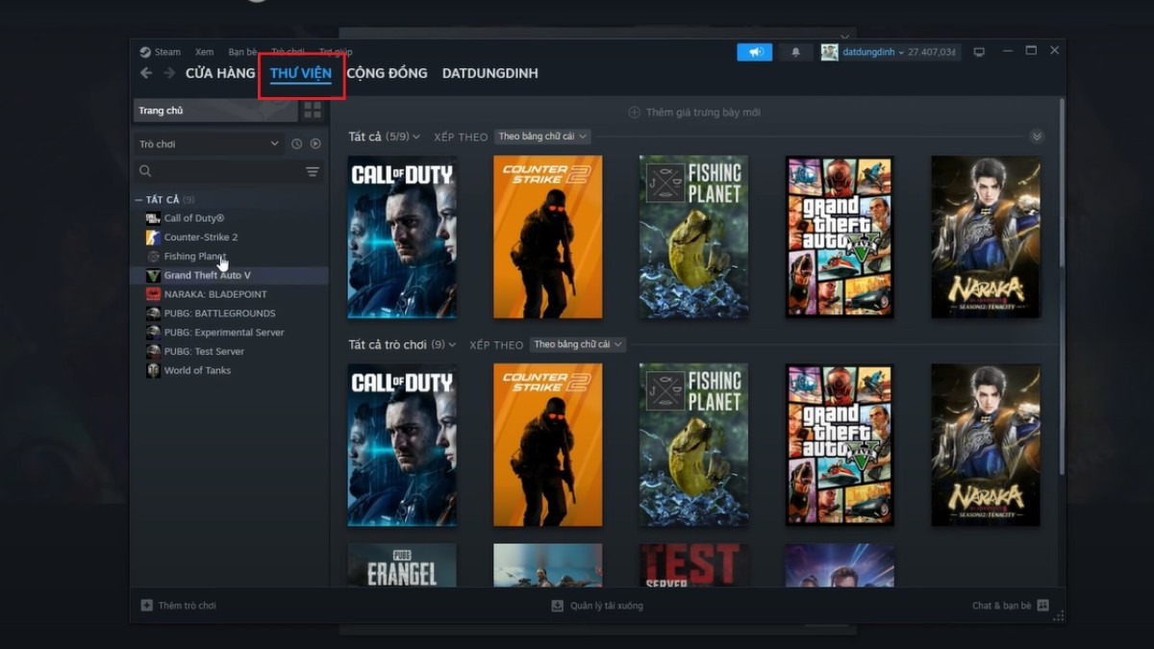
Task: Open CỘNG ĐỒNG tab
Action: 387,73
